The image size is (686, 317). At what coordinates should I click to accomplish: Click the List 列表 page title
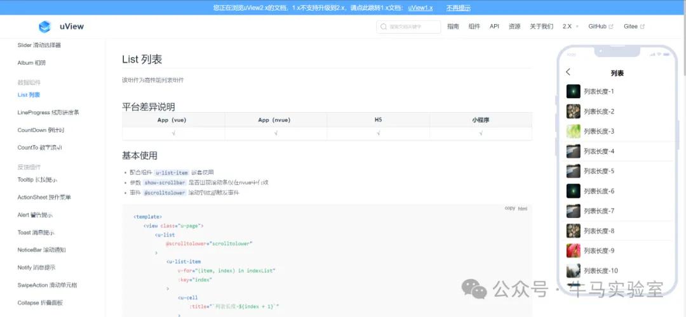click(x=142, y=60)
